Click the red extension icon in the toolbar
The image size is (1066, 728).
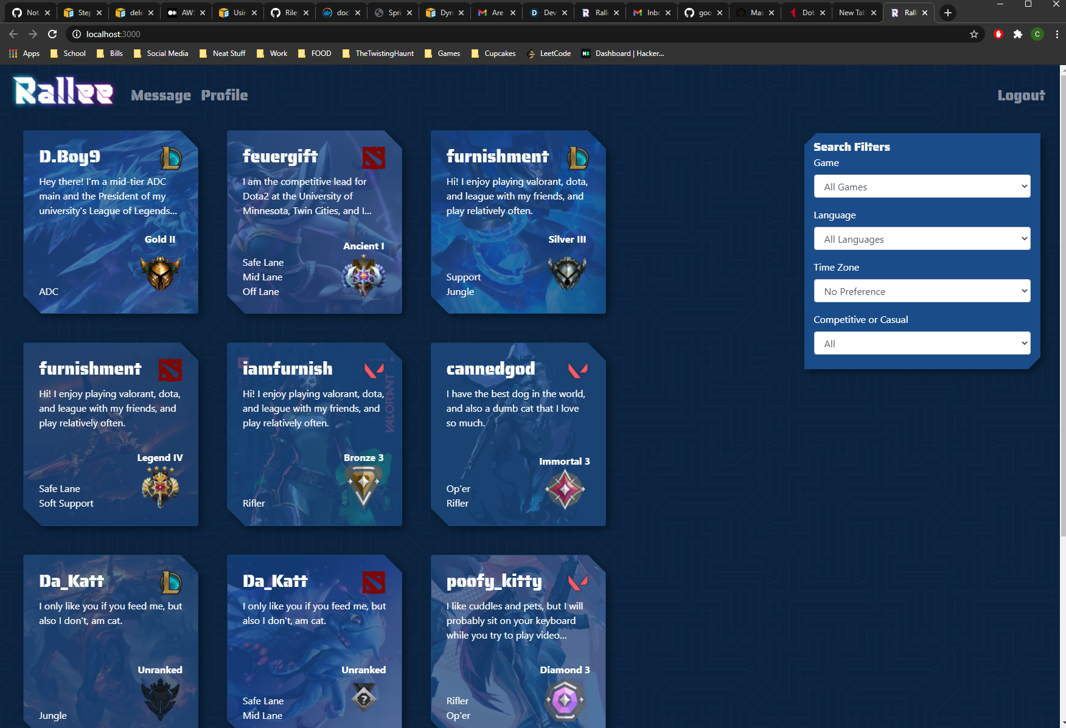(x=998, y=34)
